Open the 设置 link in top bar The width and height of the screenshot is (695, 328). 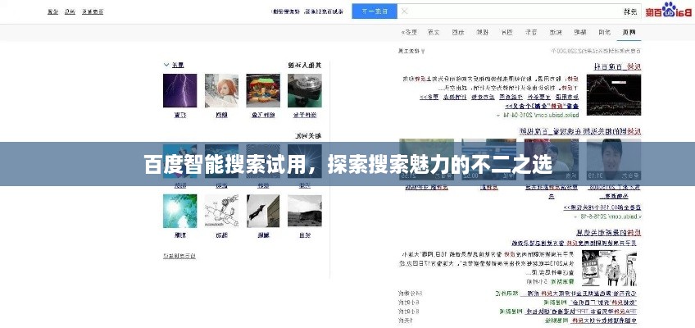70,11
